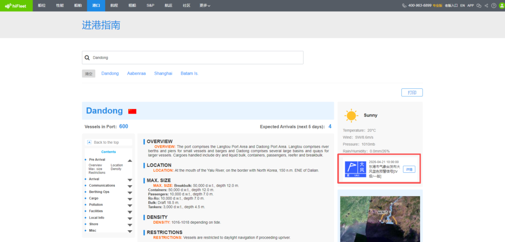Switch to the 航程 tab
The image size is (505, 242).
click(114, 5)
